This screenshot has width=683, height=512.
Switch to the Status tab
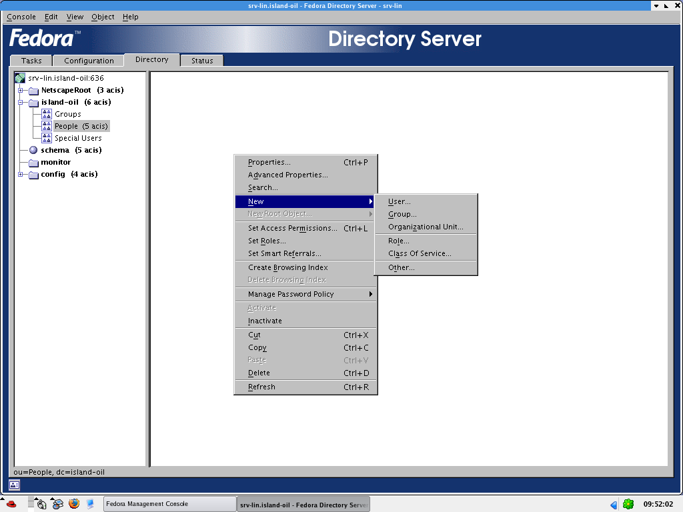point(202,61)
